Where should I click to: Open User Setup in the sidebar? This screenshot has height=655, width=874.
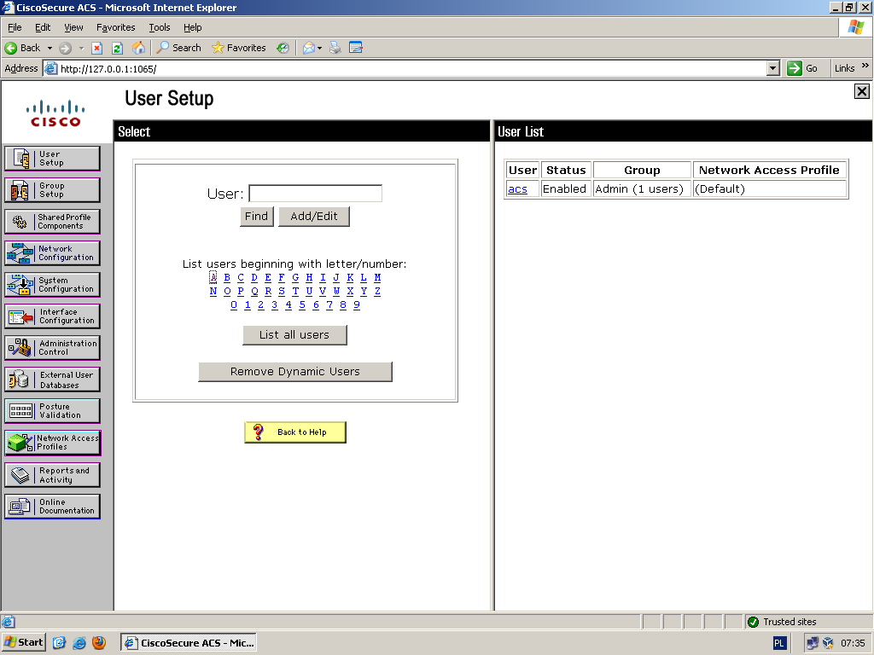click(x=52, y=159)
